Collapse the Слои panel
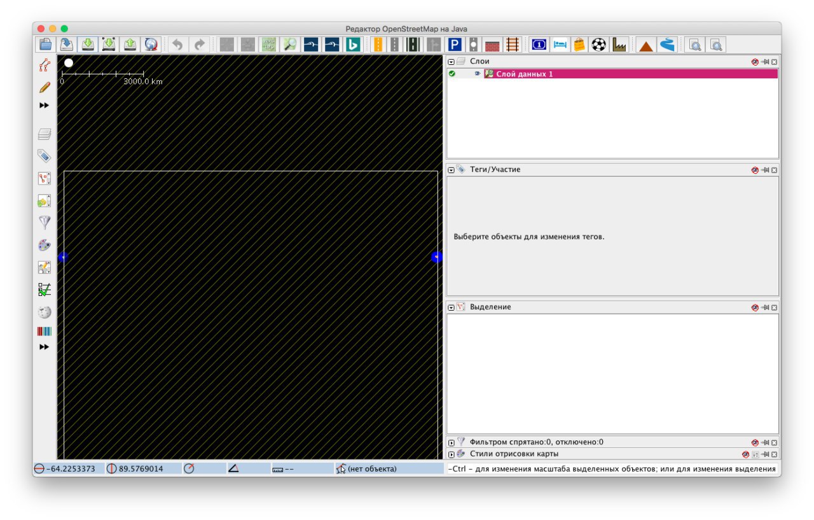 [451, 62]
